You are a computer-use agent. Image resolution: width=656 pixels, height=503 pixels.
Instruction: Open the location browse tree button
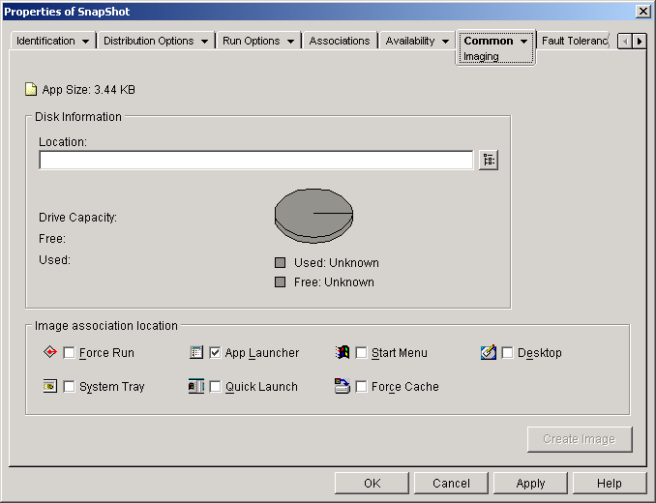(x=489, y=161)
